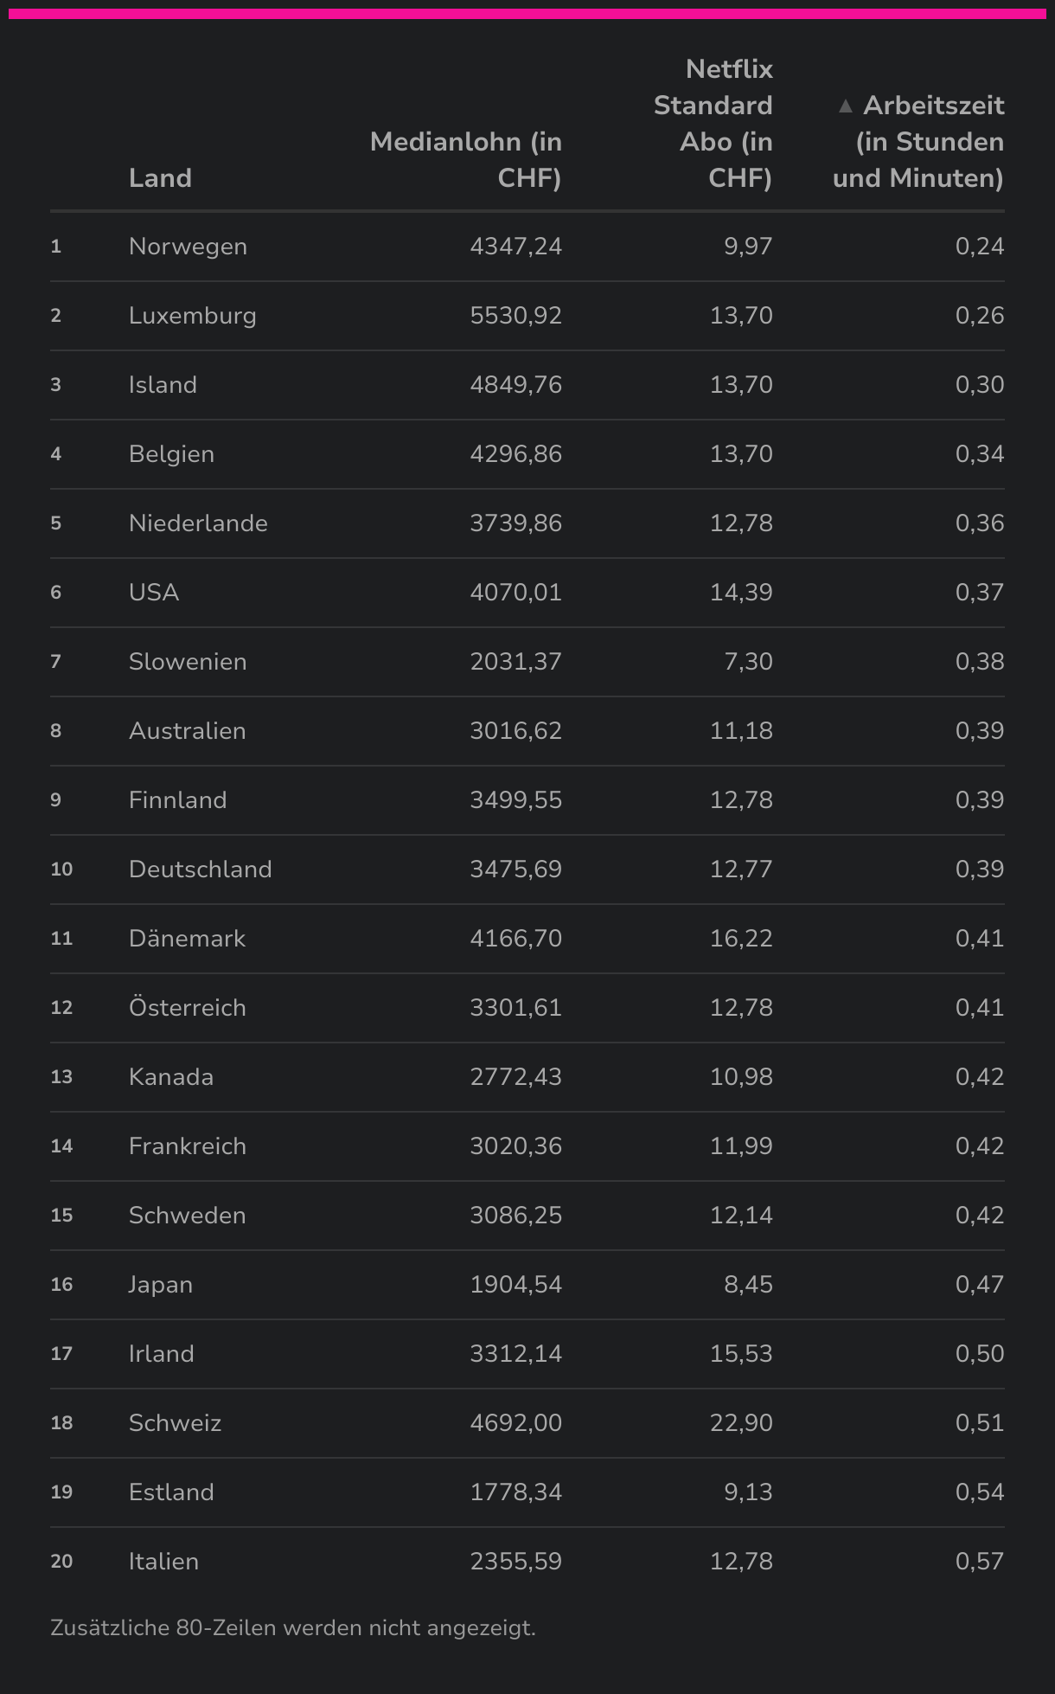Select Irland Arbeitszeit value 0,50
Image resolution: width=1055 pixels, height=1694 pixels.
click(979, 1354)
